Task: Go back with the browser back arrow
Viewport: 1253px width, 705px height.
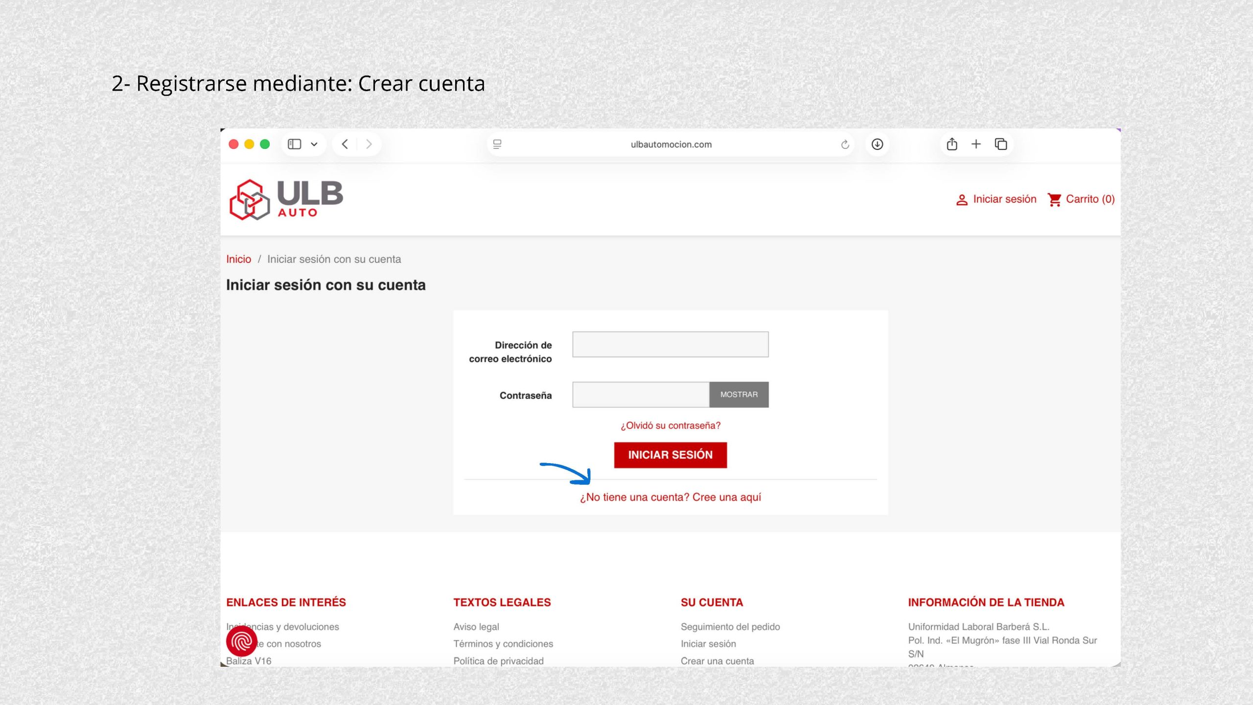Action: pos(345,144)
